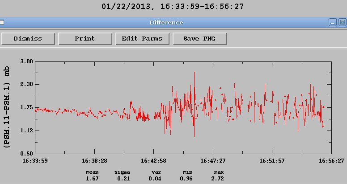The height and width of the screenshot is (184, 347).
Task: Click x-axis time 16:33:59
Action: pyautogui.click(x=35, y=161)
